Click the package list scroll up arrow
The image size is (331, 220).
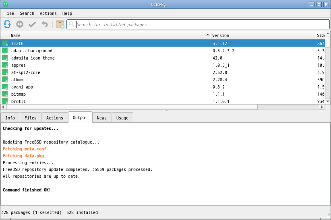click(328, 33)
